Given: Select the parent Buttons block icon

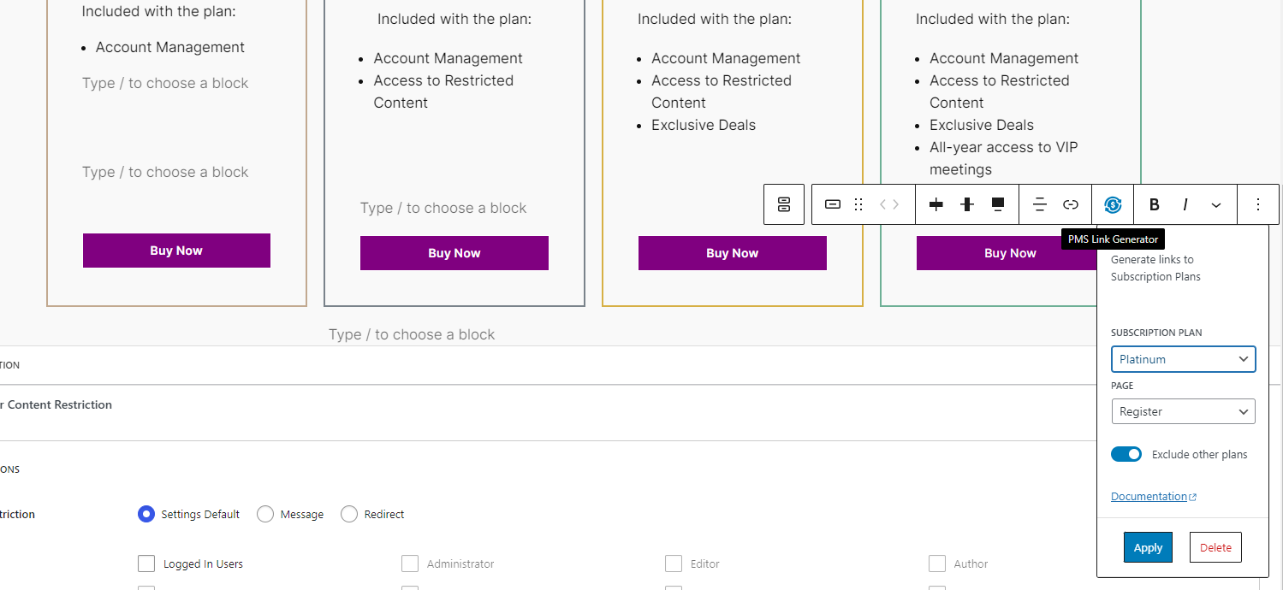Looking at the screenshot, I should [x=784, y=204].
